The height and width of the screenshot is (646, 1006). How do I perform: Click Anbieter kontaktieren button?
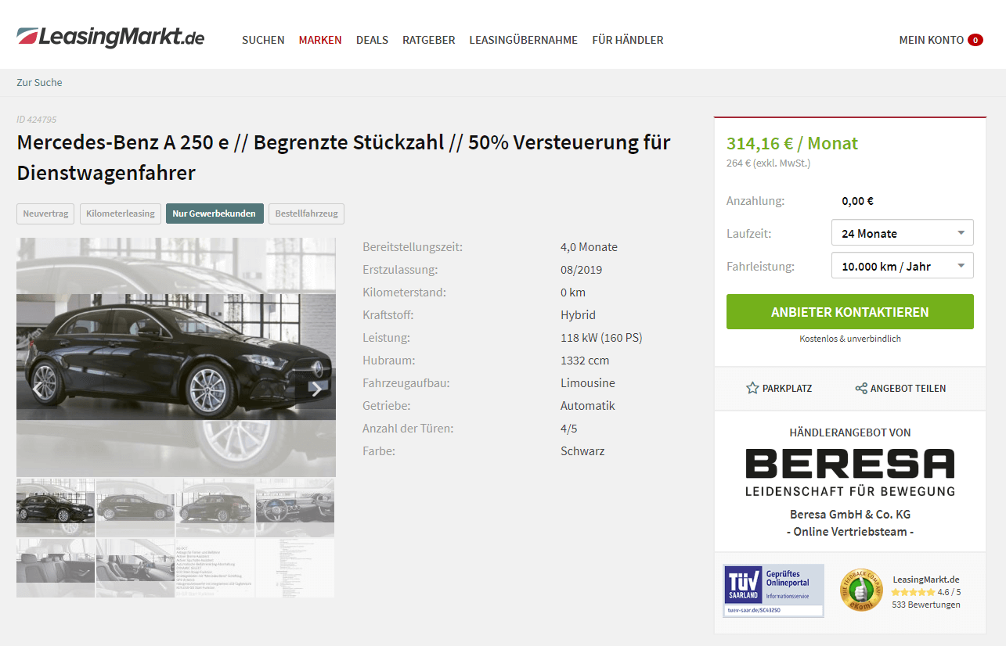(x=850, y=312)
